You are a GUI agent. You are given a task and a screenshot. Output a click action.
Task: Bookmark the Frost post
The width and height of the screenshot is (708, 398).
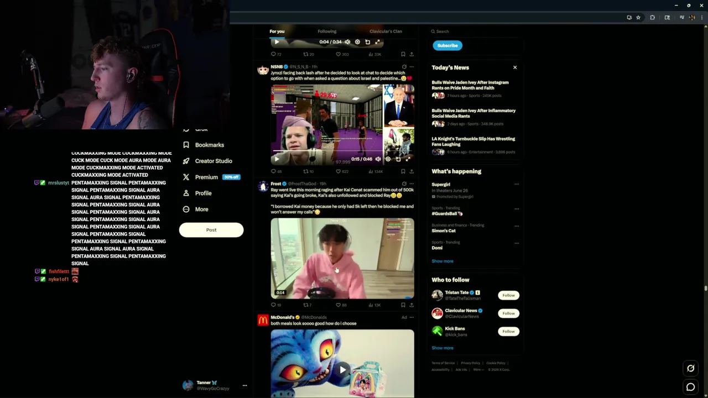click(403, 305)
